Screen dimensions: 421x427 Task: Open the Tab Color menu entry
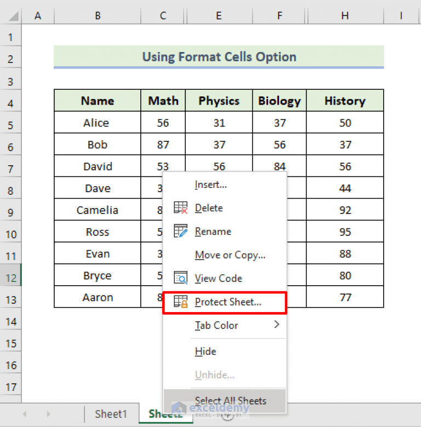click(225, 325)
